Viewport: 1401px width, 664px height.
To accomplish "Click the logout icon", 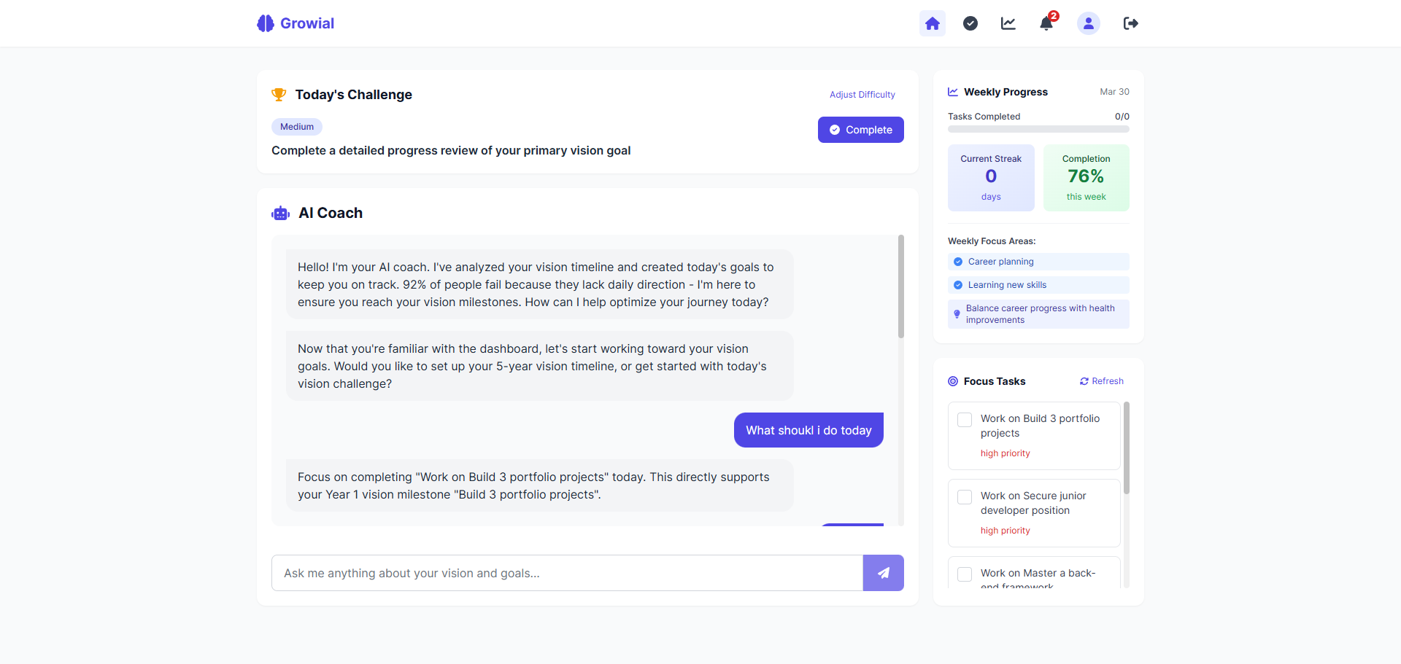I will tap(1131, 23).
